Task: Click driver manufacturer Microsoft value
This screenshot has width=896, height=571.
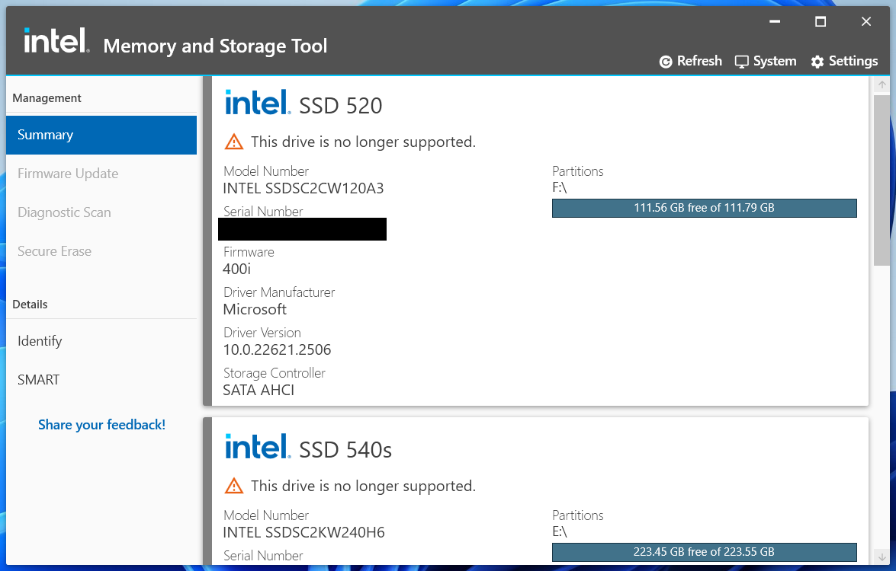Action: 255,310
